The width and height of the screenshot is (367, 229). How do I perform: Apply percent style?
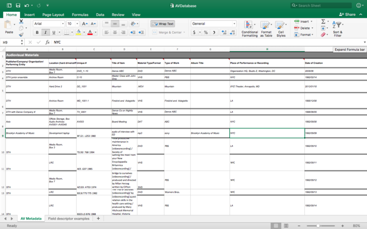(x=206, y=32)
